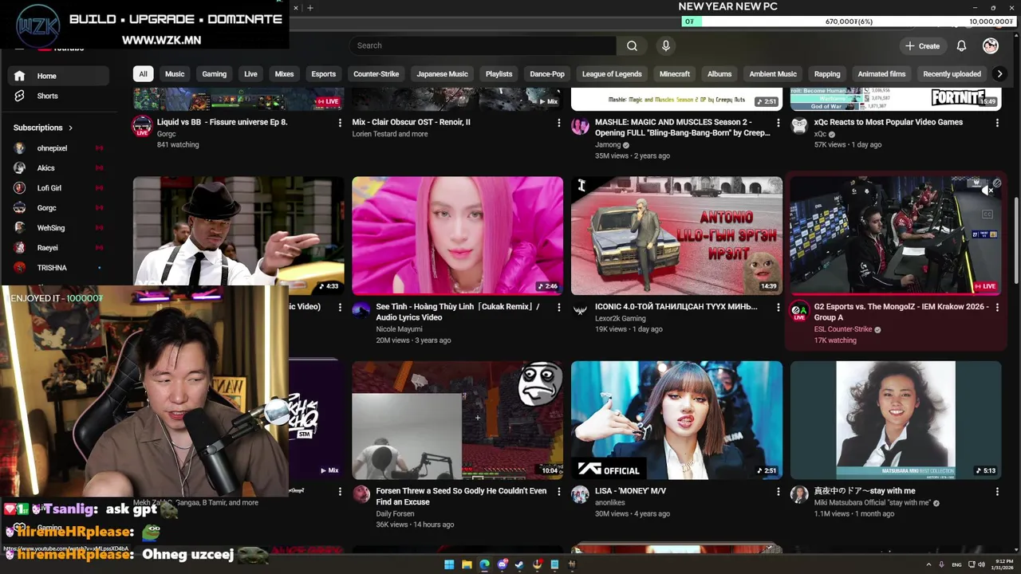Click the Create button
Screen dimensions: 1021x574
tap(922, 45)
